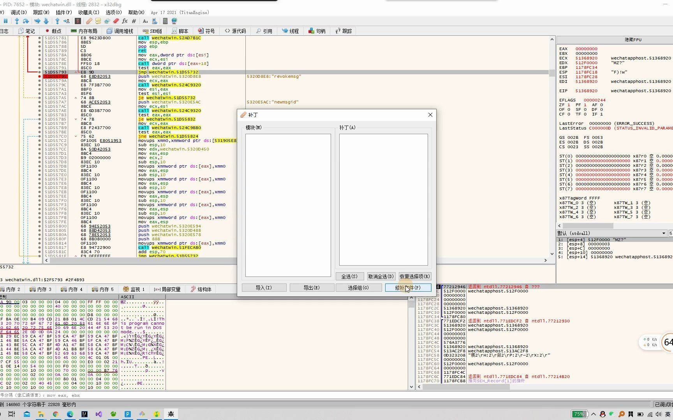This screenshot has width=673, height=420.
Task: Click 导出(E) button in patch dialog
Action: (x=312, y=288)
